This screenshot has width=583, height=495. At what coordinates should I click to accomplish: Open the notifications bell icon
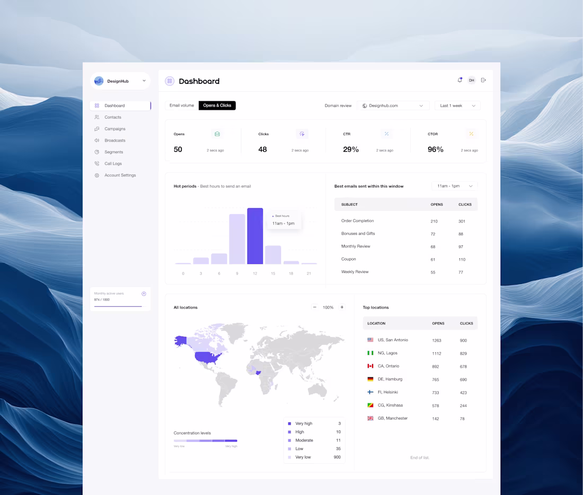point(460,79)
